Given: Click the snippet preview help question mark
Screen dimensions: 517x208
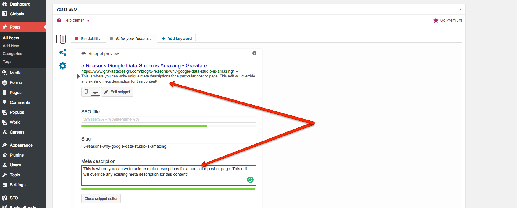Looking at the screenshot, I should pos(254,53).
